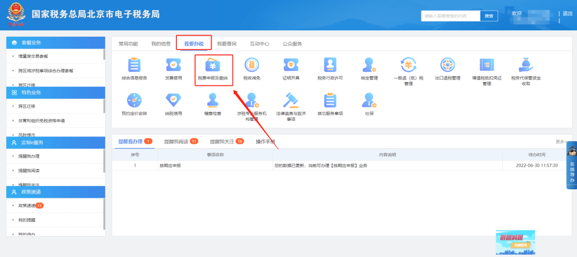Switch to 公众服务 tab
Image resolution: width=577 pixels, height=257 pixels.
pyautogui.click(x=292, y=44)
